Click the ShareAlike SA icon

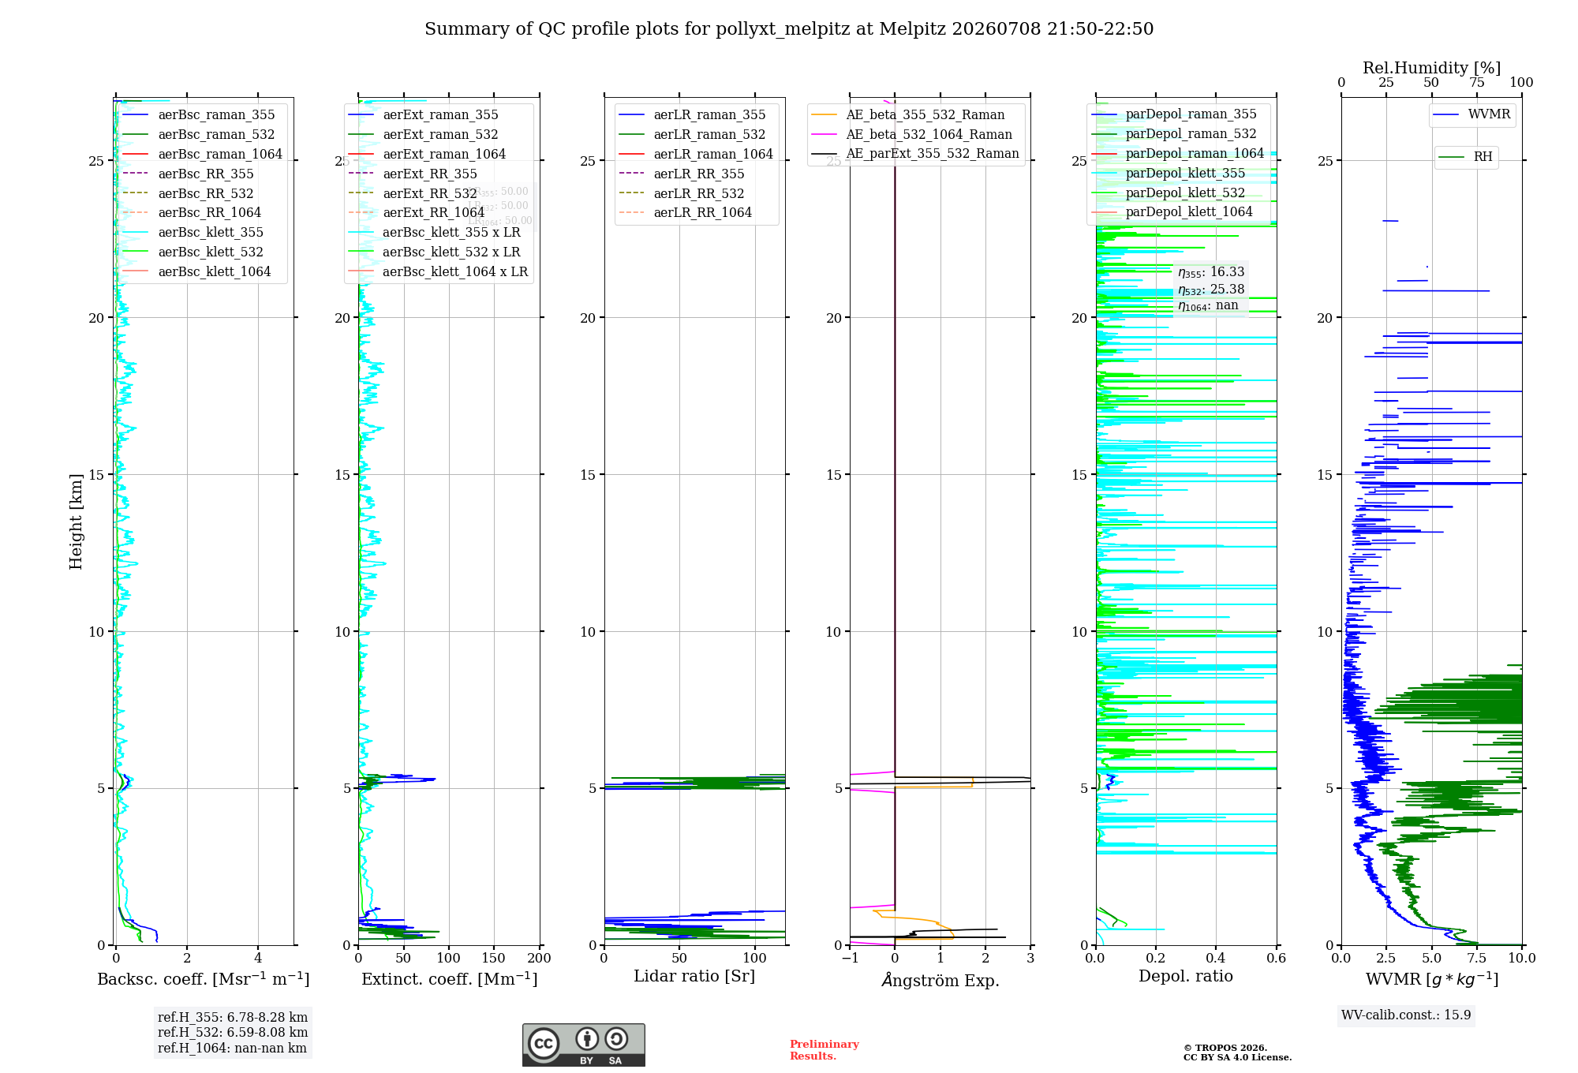616,1039
